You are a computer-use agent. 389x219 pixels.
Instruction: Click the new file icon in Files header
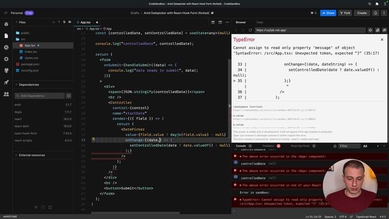[64, 22]
